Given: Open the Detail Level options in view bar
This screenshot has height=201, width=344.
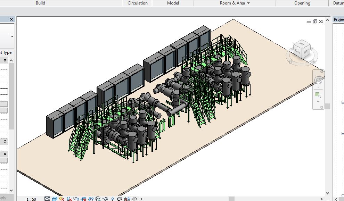Looking at the screenshot, I should click(47, 199).
